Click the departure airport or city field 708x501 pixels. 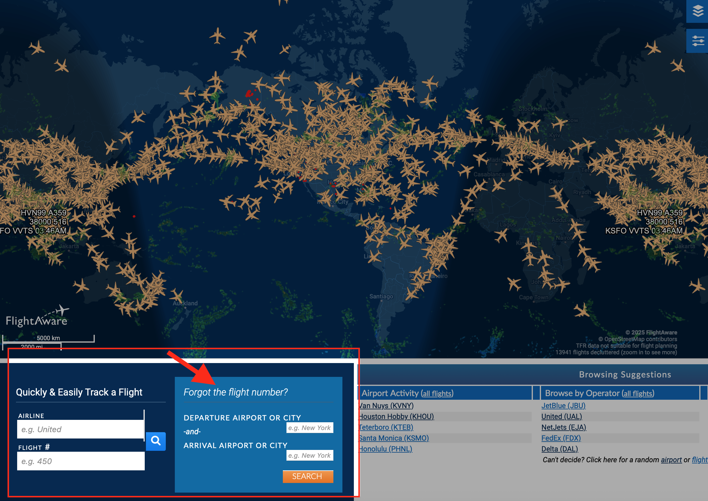coord(309,428)
